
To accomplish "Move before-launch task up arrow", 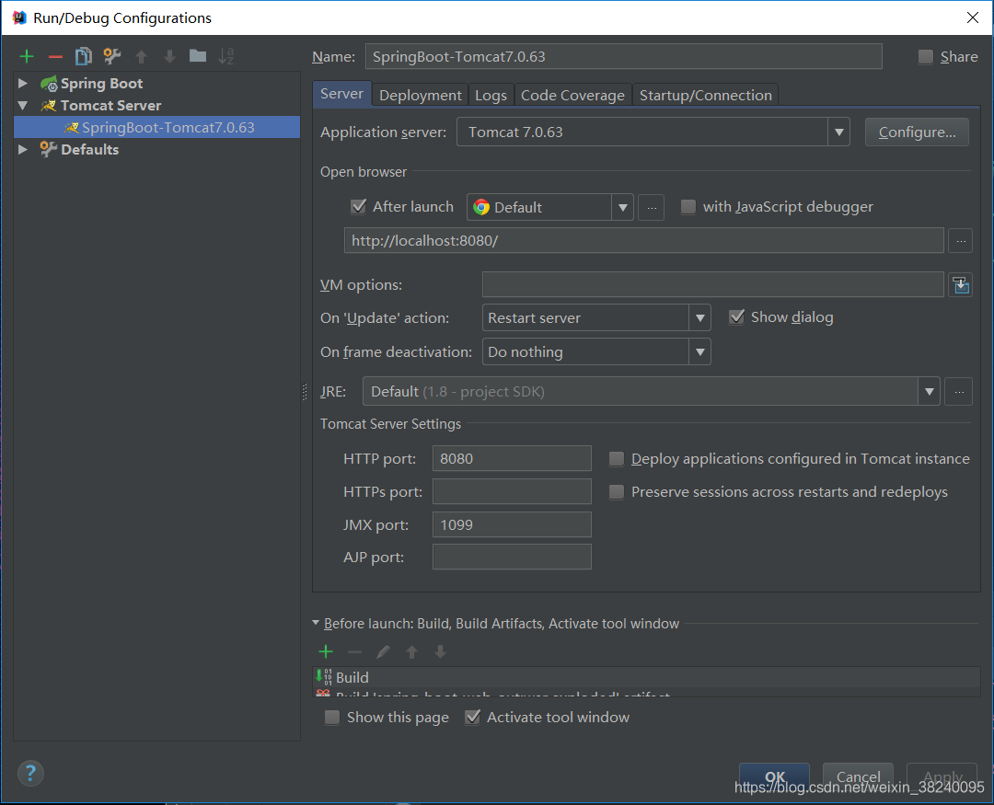I will coord(411,651).
